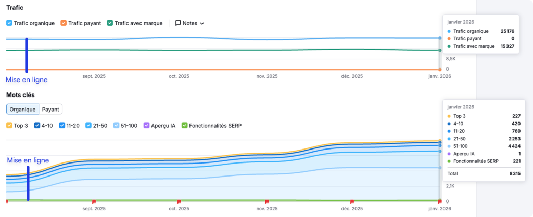Image resolution: width=533 pixels, height=217 pixels.
Task: Open the red flag note below nov. 2025
Action: [267, 200]
